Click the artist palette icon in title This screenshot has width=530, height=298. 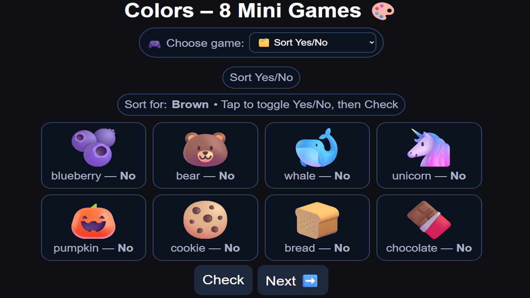(x=383, y=11)
